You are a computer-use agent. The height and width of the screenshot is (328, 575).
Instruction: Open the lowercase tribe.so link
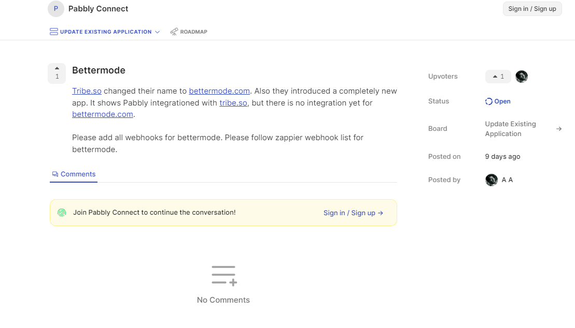(233, 103)
